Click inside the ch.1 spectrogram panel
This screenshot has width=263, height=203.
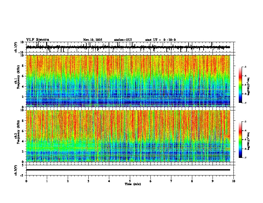tap(128, 81)
